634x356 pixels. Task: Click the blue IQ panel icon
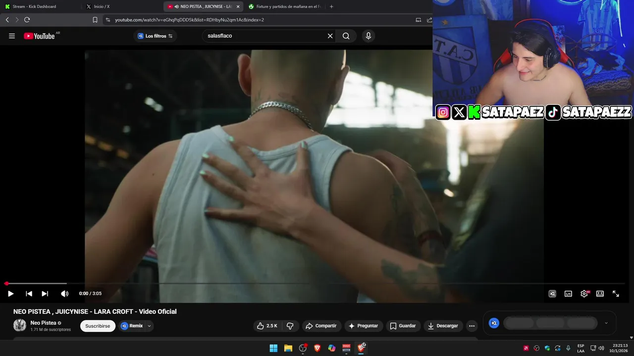click(x=494, y=323)
